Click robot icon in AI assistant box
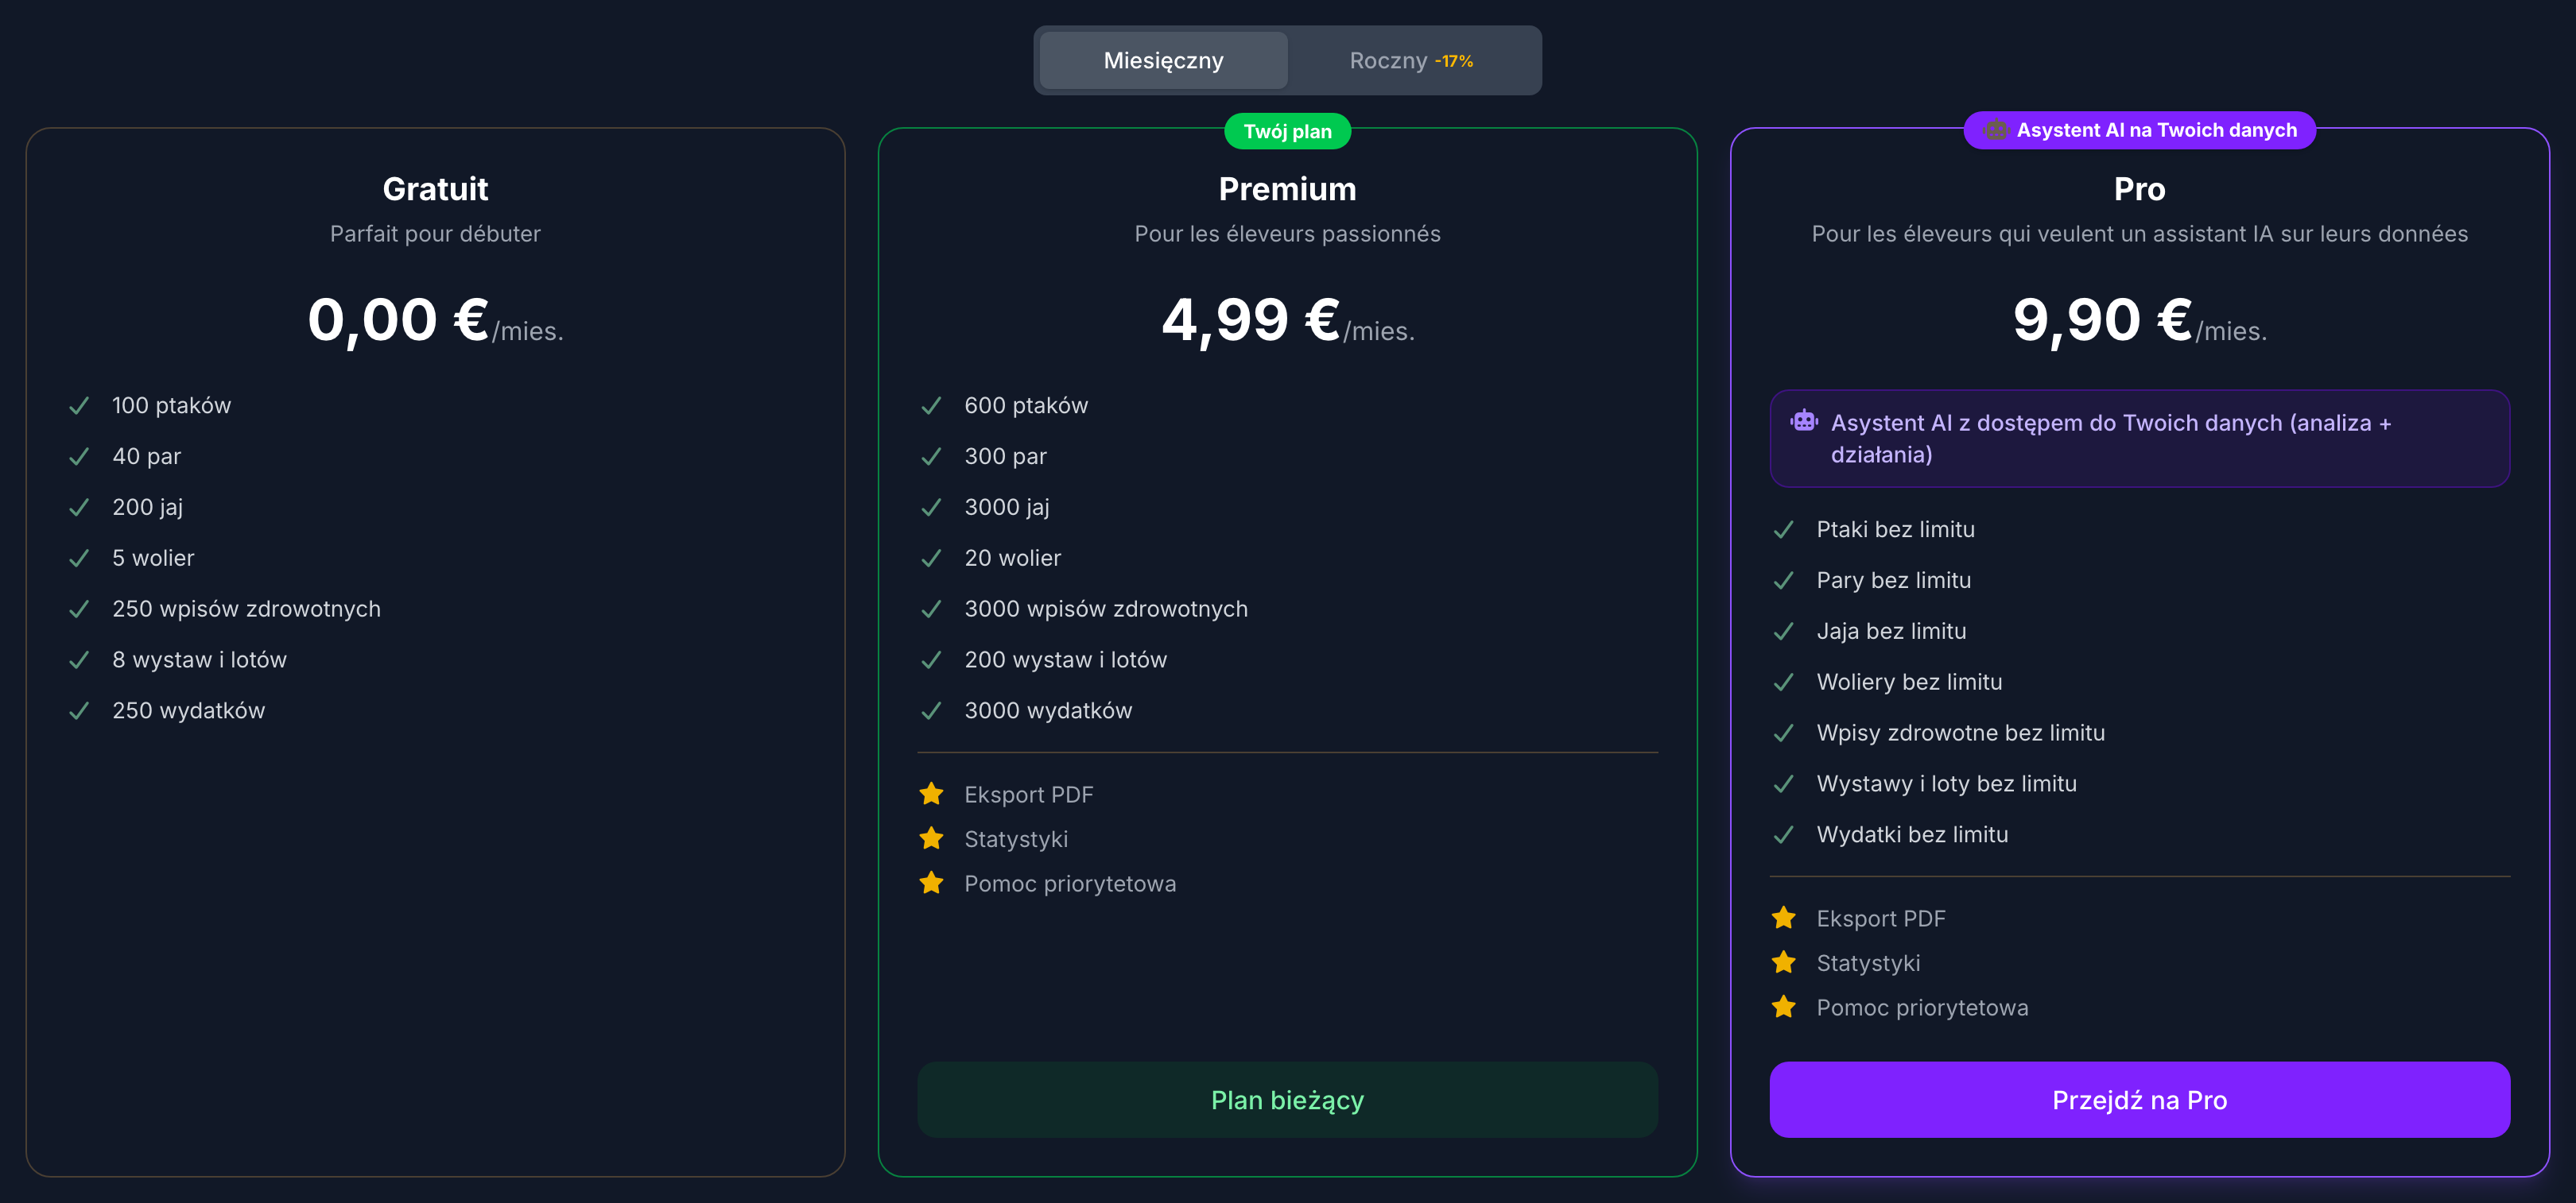 pos(1804,420)
